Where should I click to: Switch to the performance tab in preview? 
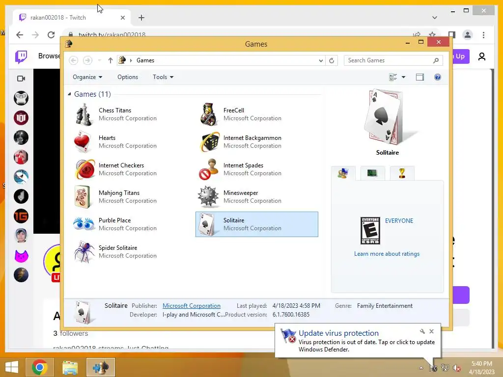[372, 173]
